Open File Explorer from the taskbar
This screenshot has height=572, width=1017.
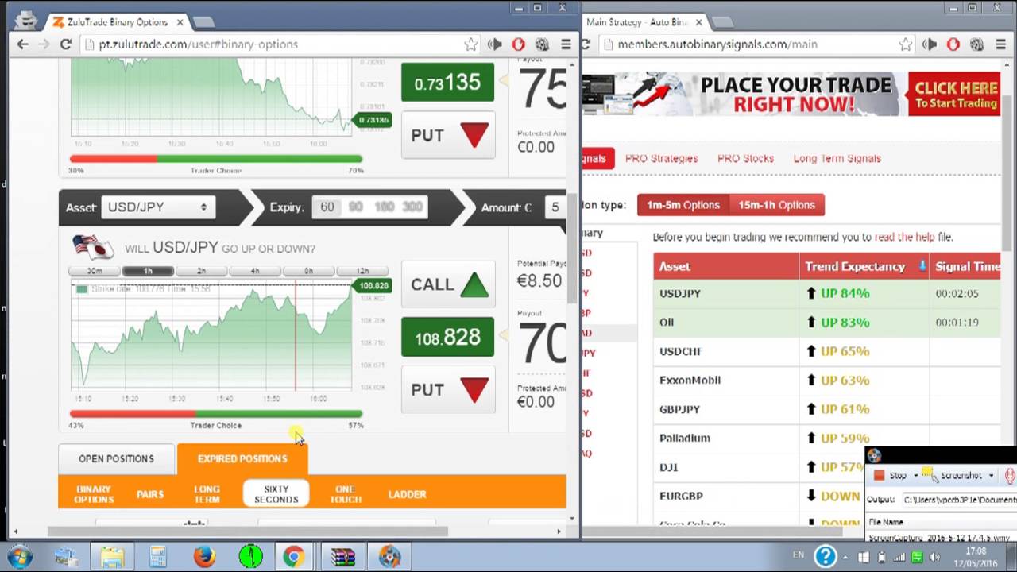112,557
